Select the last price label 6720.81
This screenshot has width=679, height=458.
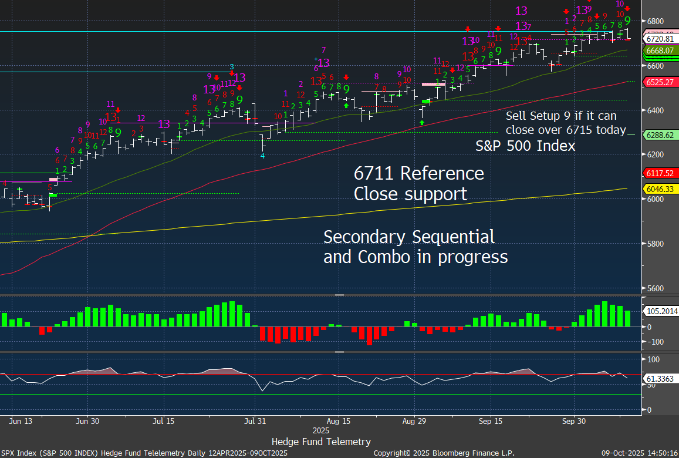[661, 39]
